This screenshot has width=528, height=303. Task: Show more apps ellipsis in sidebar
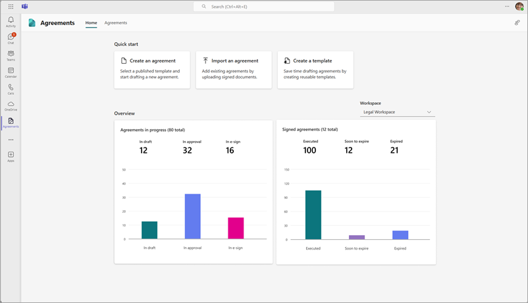coord(11,140)
